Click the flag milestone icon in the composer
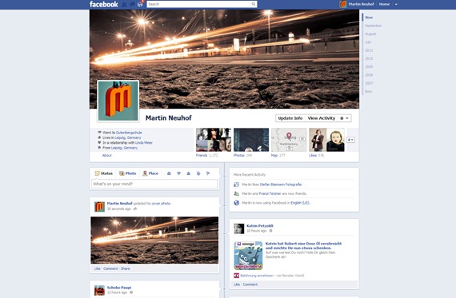This screenshot has width=456, height=298. [x=208, y=173]
